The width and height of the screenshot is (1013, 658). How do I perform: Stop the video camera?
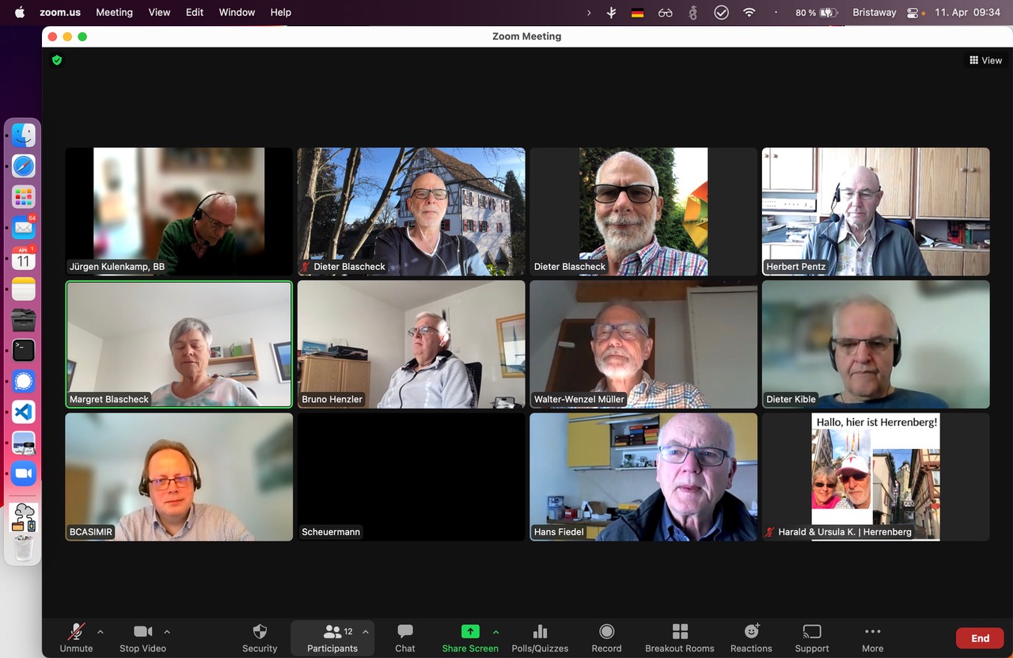click(x=142, y=632)
